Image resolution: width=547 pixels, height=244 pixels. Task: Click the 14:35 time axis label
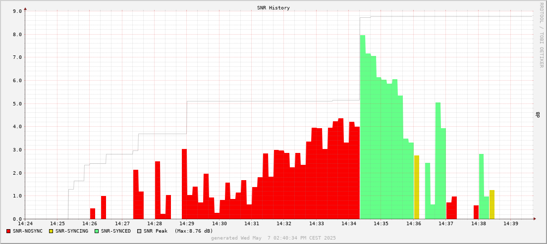pyautogui.click(x=381, y=223)
